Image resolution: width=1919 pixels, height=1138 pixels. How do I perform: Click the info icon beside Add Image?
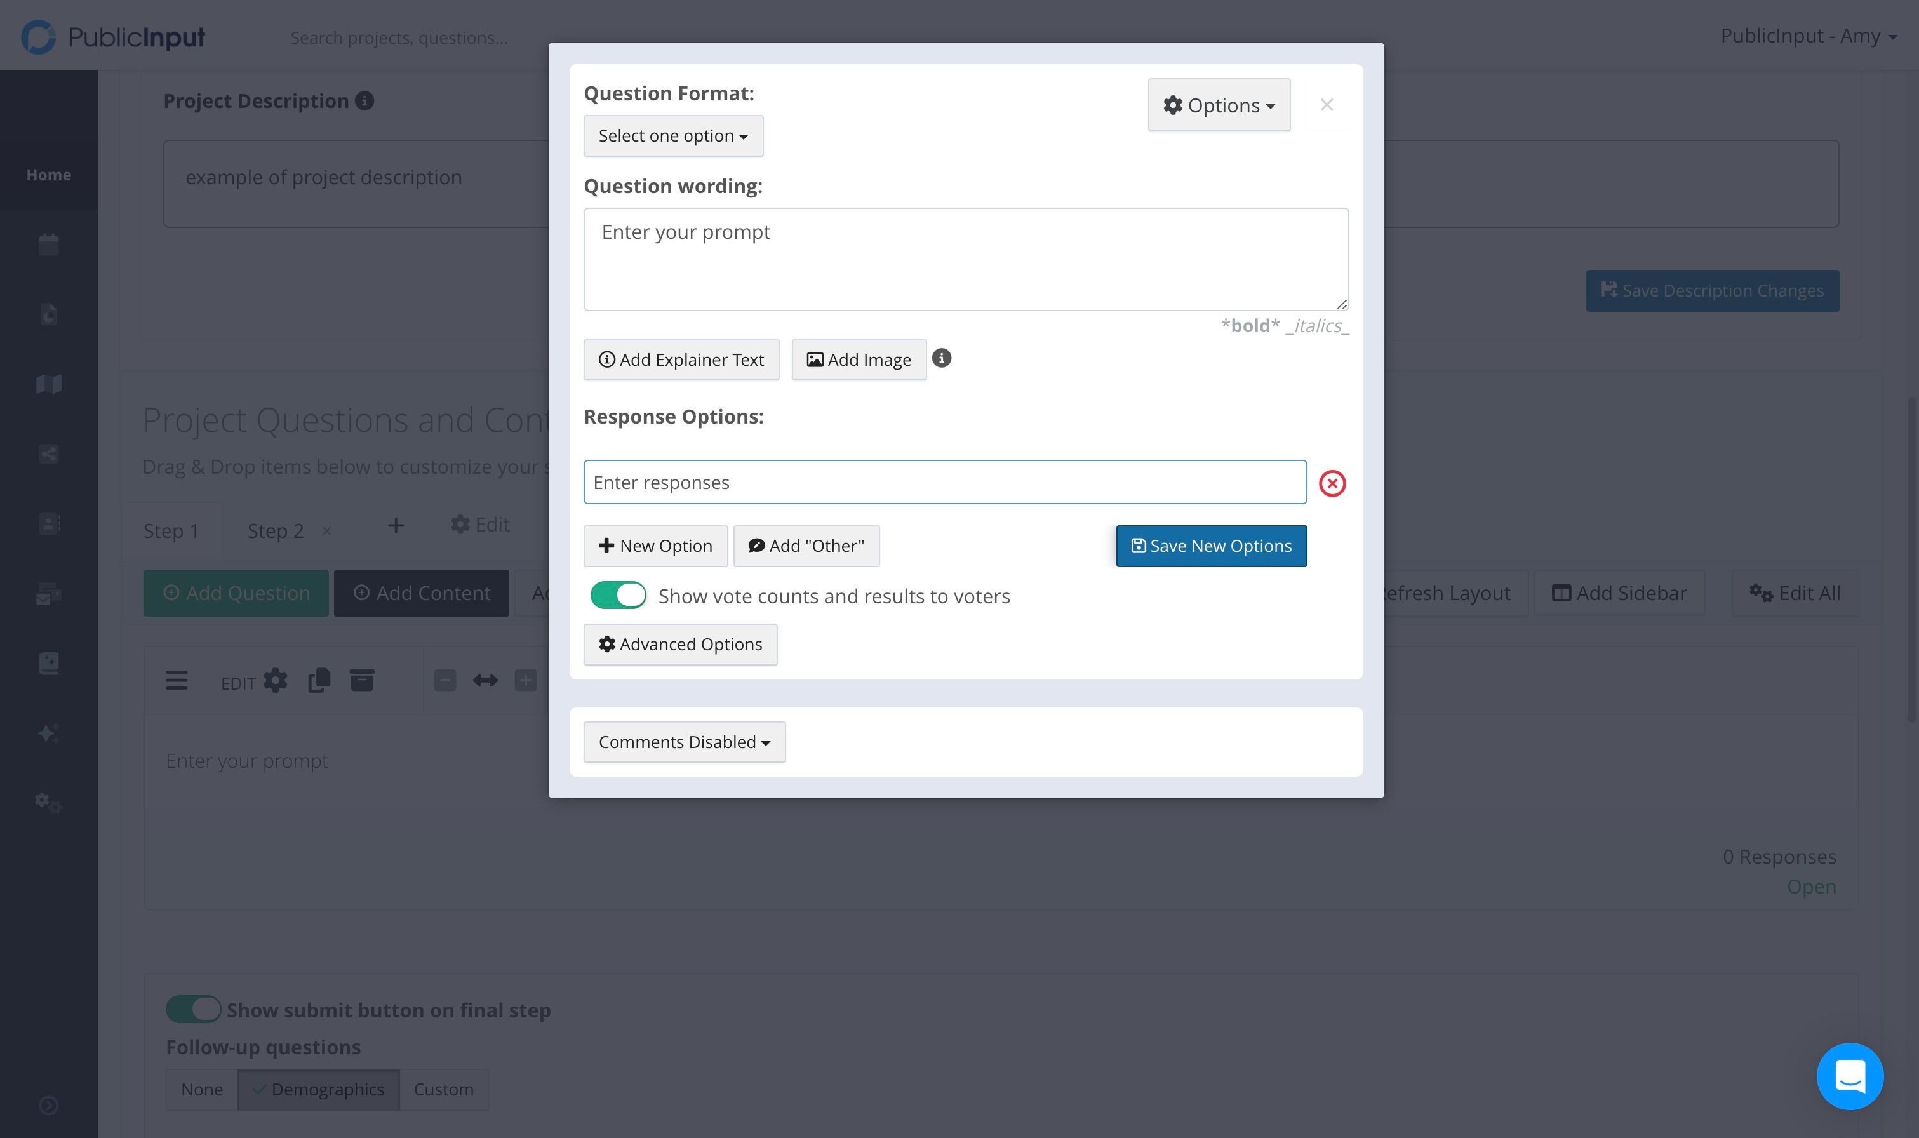[942, 358]
